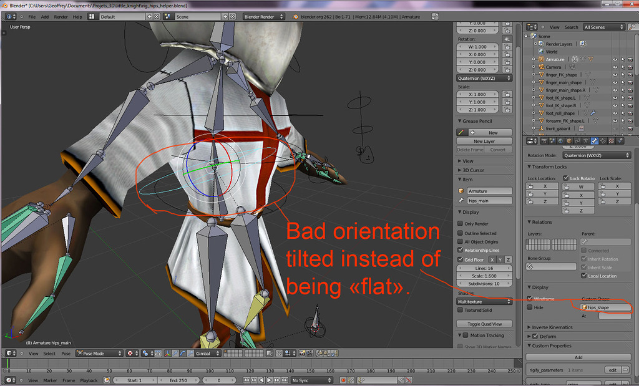Image resolution: width=639 pixels, height=386 pixels.
Task: Enable All Object Origins checkbox
Action: [x=460, y=241]
